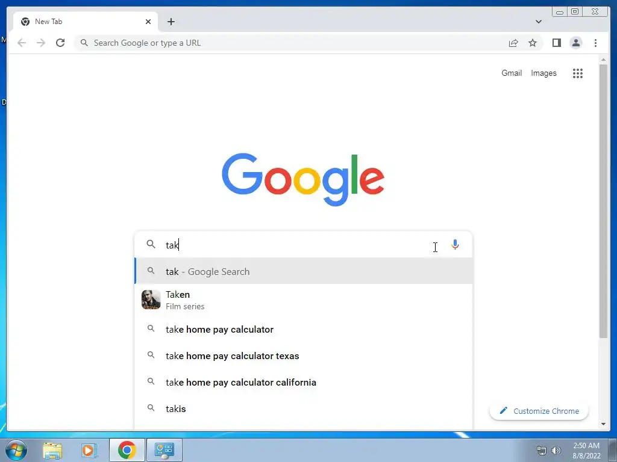Open the volume speaker tray icon

[x=556, y=451]
